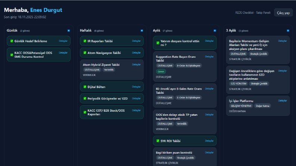
Task: Click GELİŞİM YÖNETİMİ tag on İyi İşler Platformu
Action: 241,106
